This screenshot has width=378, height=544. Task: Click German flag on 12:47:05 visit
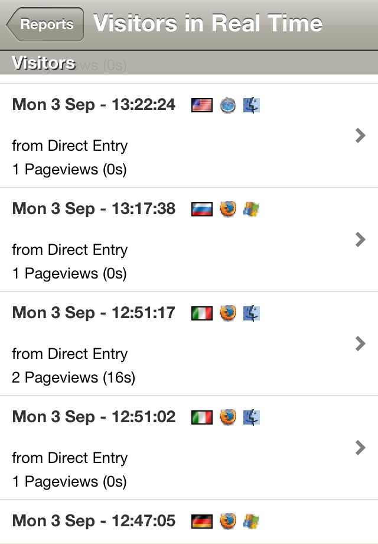click(x=202, y=522)
